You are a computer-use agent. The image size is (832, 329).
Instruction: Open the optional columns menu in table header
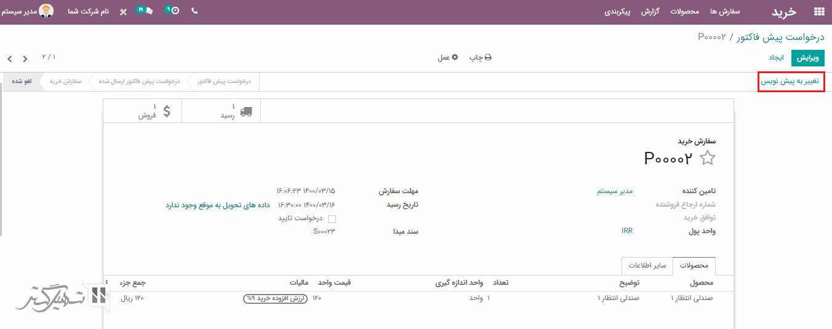coord(106,283)
